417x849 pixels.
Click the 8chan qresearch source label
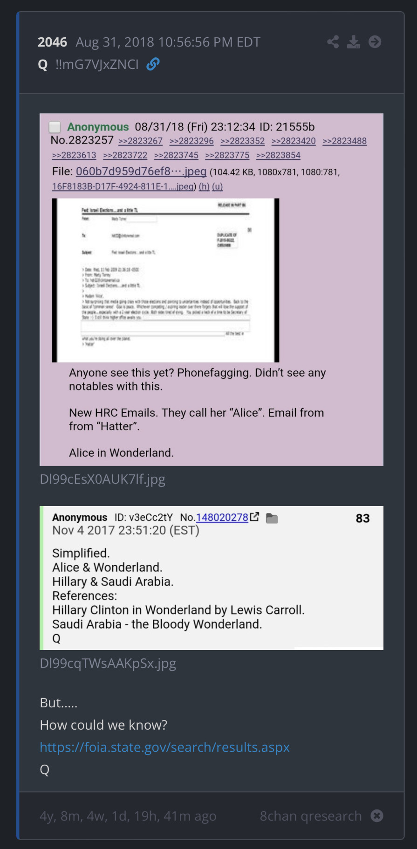[311, 816]
